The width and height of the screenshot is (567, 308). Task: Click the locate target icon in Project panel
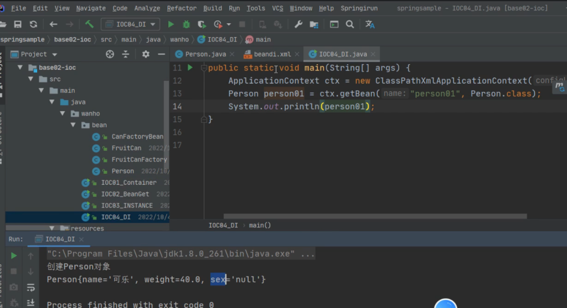click(110, 54)
